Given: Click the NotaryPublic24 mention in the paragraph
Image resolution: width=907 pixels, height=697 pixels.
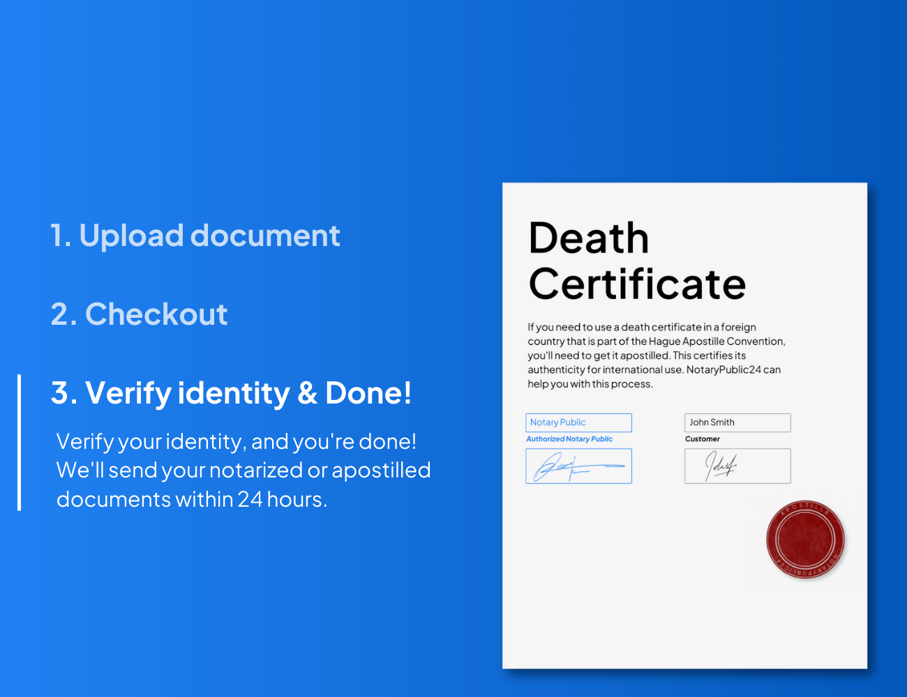Looking at the screenshot, I should tap(724, 370).
